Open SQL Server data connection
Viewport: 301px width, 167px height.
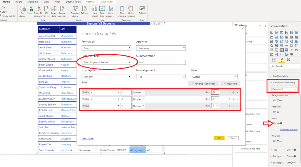(x=46, y=11)
